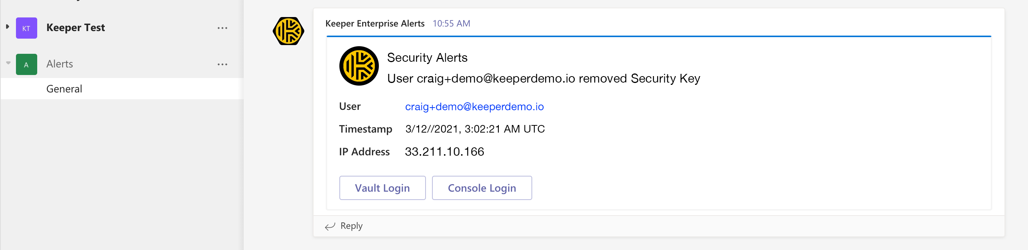
Task: Click Reply to respond to the alert
Action: [351, 226]
